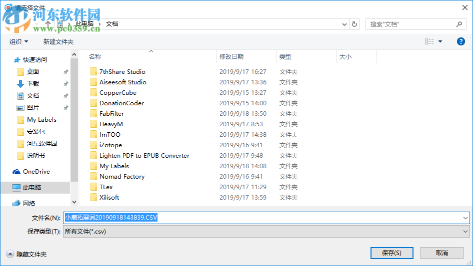Click 文档 in the address breadcrumb

(x=112, y=24)
